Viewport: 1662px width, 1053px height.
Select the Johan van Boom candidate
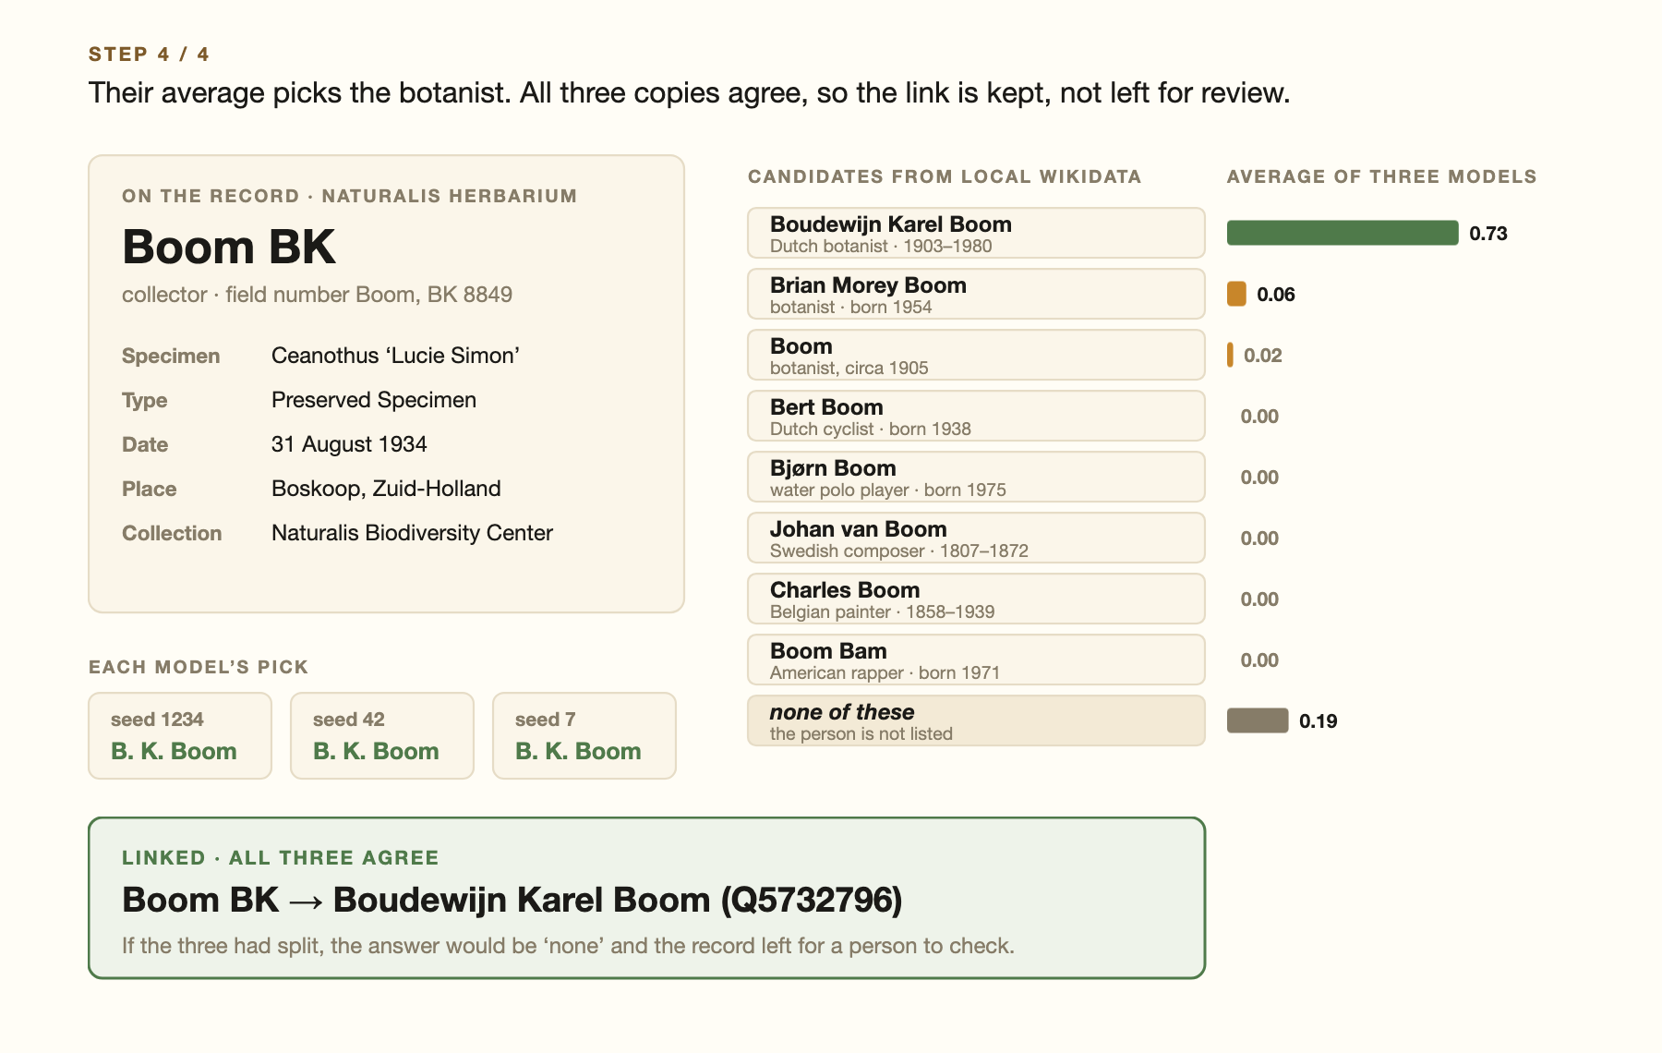(976, 538)
